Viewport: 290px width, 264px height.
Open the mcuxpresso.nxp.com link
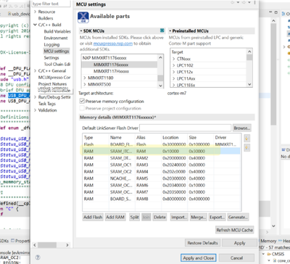tap(113, 44)
